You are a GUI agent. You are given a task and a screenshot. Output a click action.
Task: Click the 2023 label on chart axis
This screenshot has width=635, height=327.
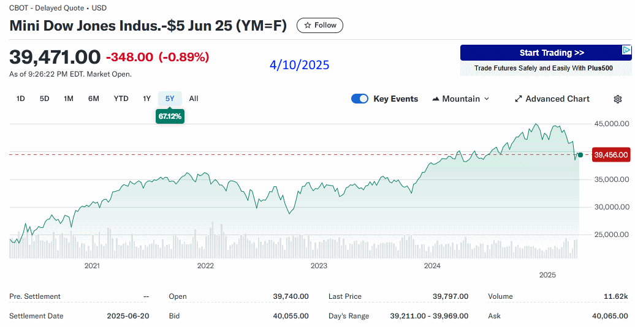319,266
